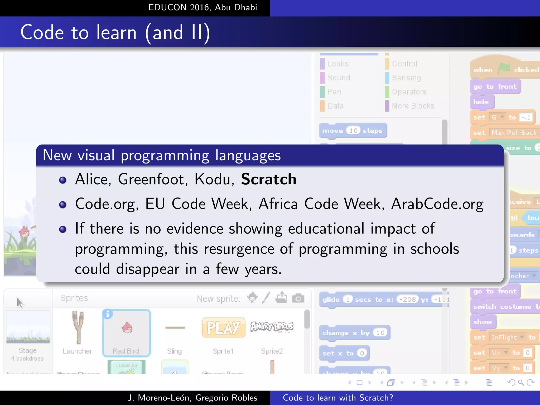Click the 0 value in set Vx block

coord(527,352)
